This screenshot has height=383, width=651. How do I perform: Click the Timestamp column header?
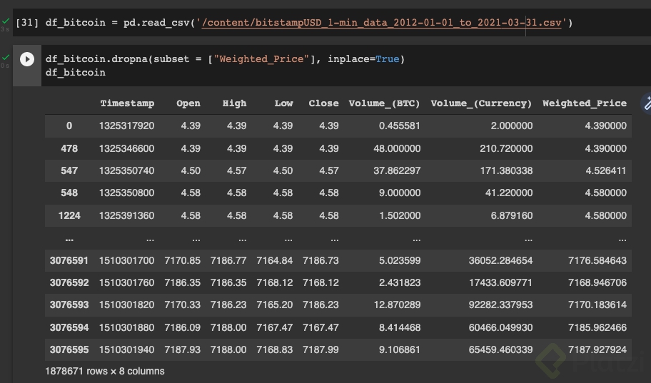(x=127, y=103)
